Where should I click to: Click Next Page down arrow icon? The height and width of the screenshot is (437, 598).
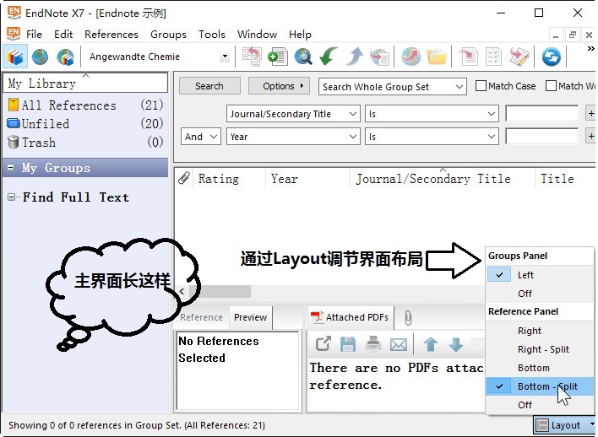pyautogui.click(x=456, y=344)
